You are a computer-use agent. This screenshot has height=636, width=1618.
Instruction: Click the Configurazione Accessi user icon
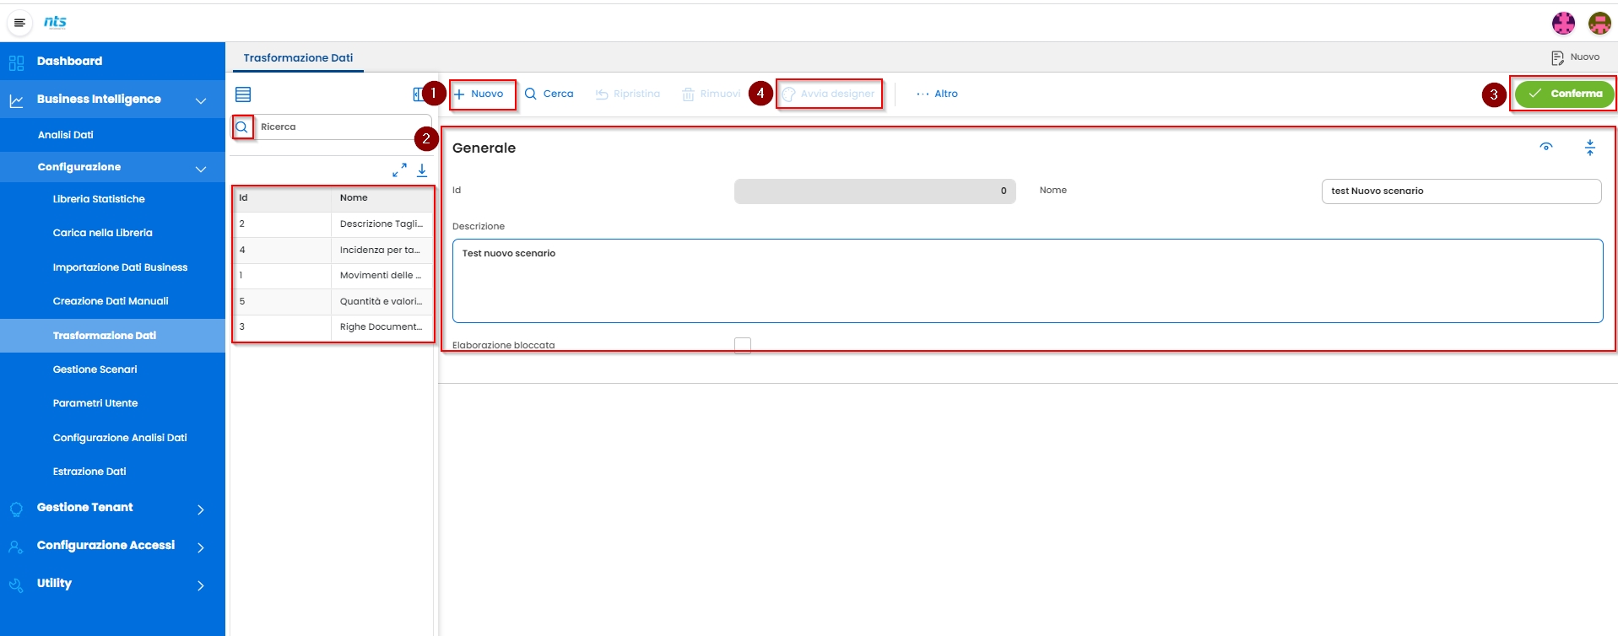[16, 547]
